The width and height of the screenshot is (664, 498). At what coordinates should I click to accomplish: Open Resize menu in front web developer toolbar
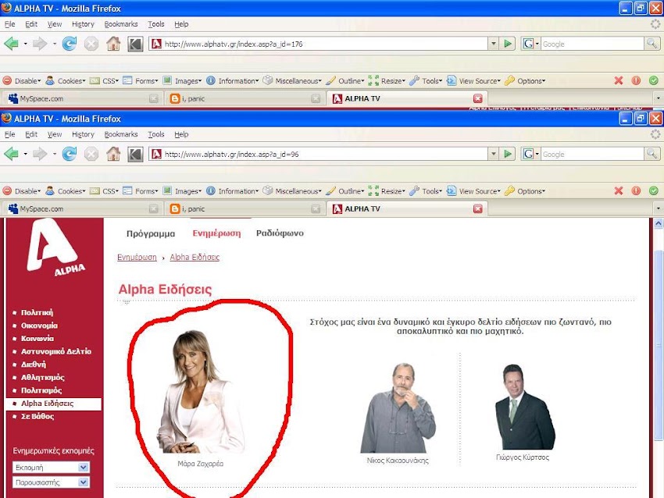[x=387, y=191]
